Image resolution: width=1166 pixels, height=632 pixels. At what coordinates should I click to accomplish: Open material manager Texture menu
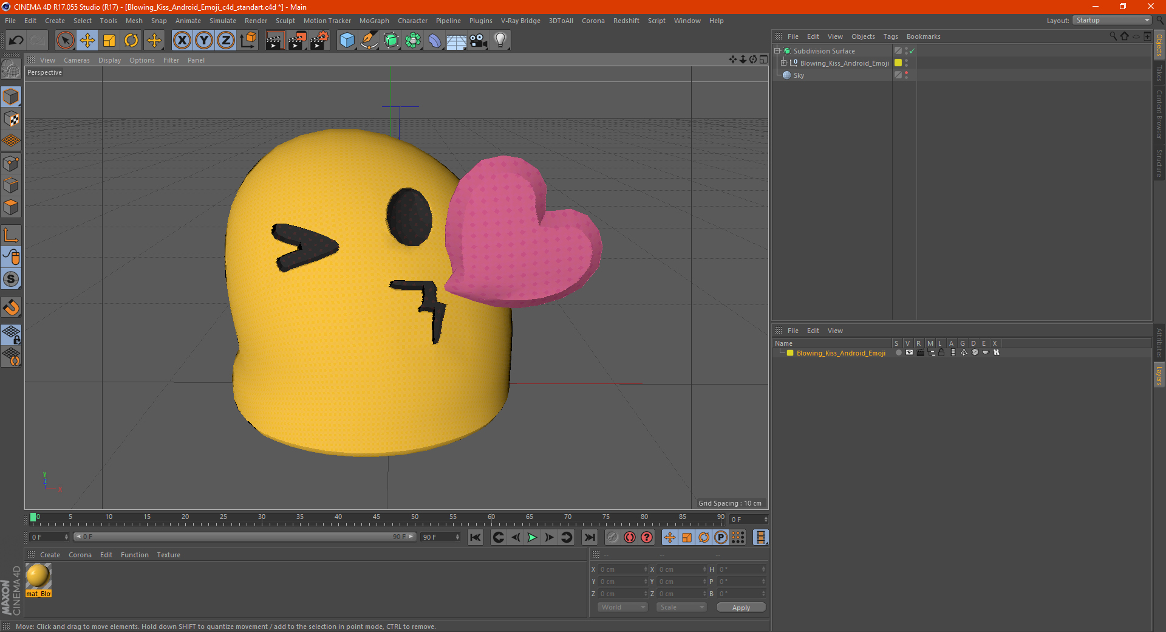point(168,555)
